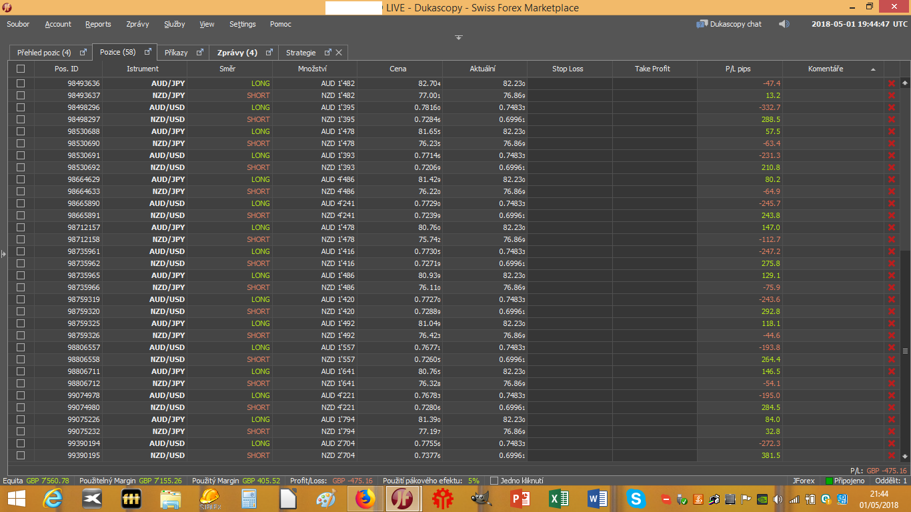Tick checkbox for position 98712157
Image resolution: width=911 pixels, height=512 pixels.
pyautogui.click(x=21, y=227)
